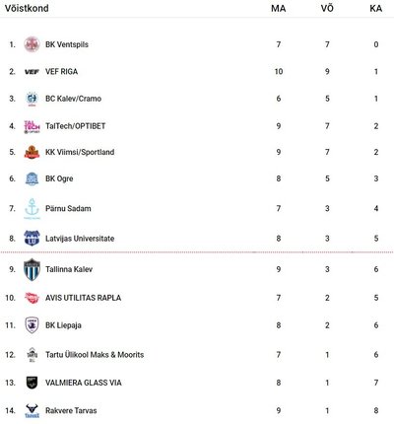Click the Latvijas Universitate shield logo
This screenshot has width=394, height=424.
32,238
